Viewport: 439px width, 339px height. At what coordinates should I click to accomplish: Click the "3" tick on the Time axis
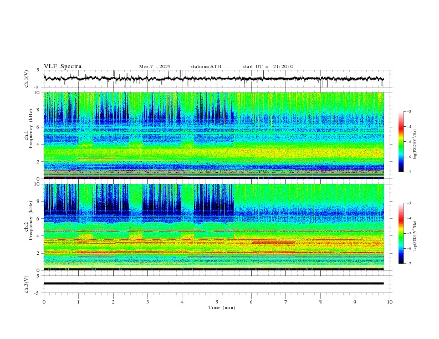tap(147, 302)
